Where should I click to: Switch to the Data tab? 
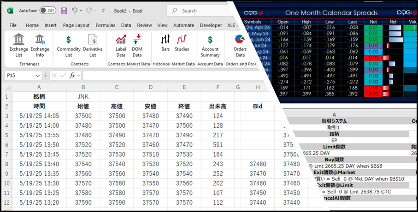(126, 25)
